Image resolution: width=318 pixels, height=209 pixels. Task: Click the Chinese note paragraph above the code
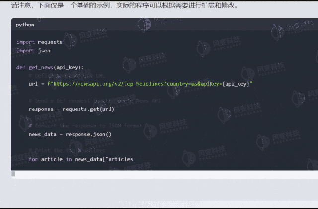(125, 5)
